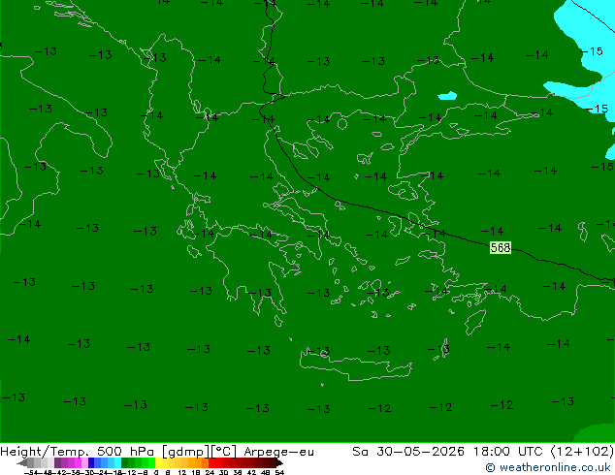The image size is (615, 475).
Task: Open the weatheronline.co.uk copyright link
Action: point(548,467)
